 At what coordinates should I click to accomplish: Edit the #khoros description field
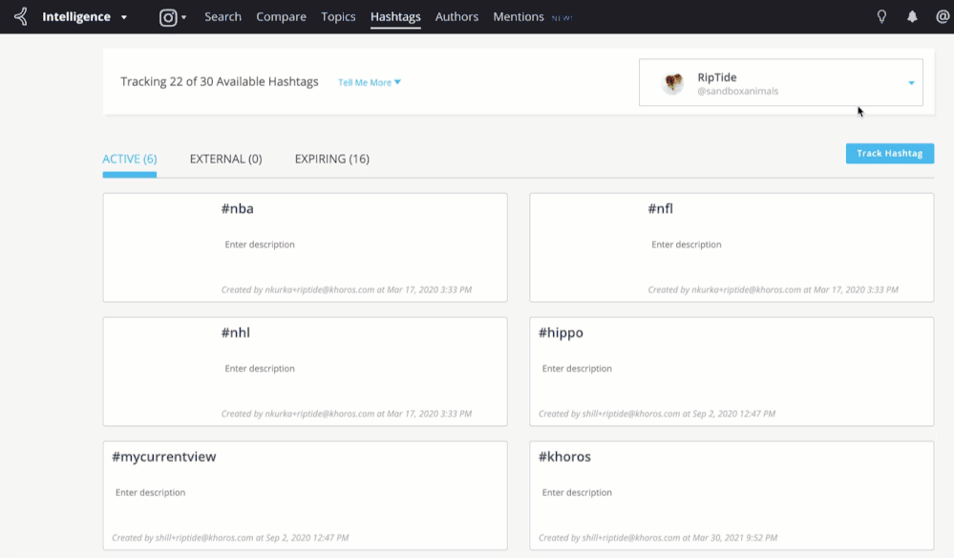[577, 493]
